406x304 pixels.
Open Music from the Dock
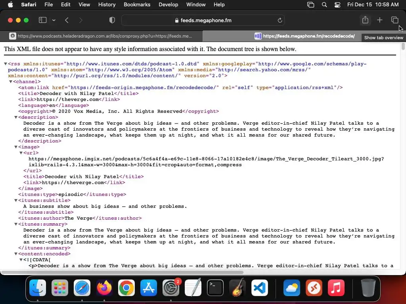[x=336, y=288]
